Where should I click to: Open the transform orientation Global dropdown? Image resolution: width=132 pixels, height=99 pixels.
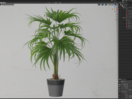pos(49,3)
